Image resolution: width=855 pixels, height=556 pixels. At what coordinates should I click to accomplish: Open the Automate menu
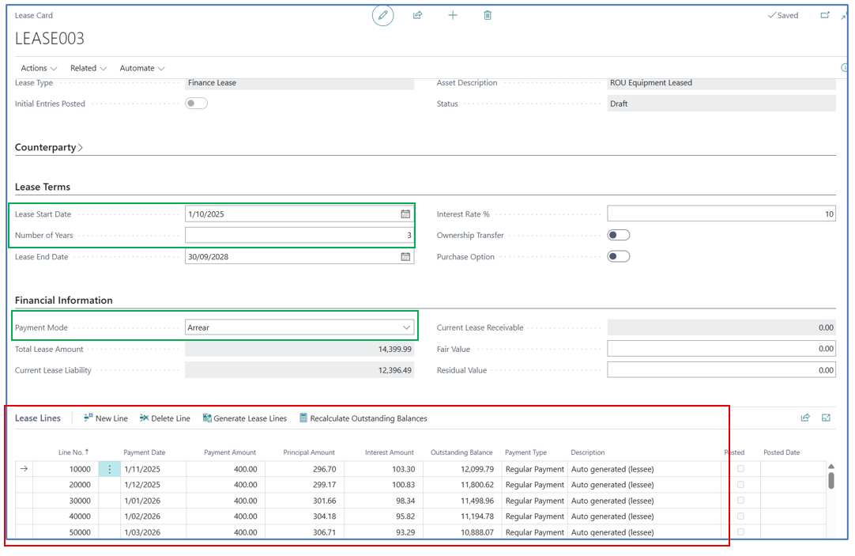[x=142, y=68]
